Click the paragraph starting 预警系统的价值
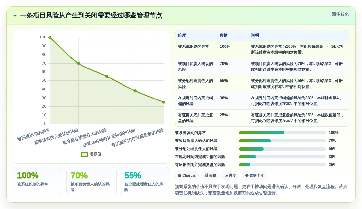The width and height of the screenshot is (362, 209). (x=261, y=190)
